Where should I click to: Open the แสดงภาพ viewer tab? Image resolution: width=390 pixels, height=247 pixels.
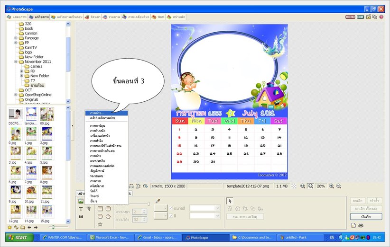click(17, 17)
